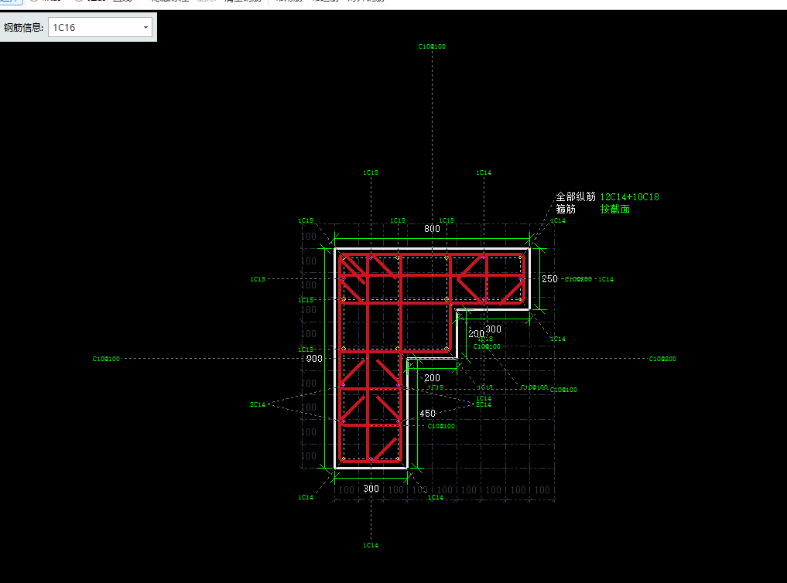Select the 12C14+10C18 longitudinal rebar text
Image resolution: width=787 pixels, height=583 pixels.
[629, 197]
